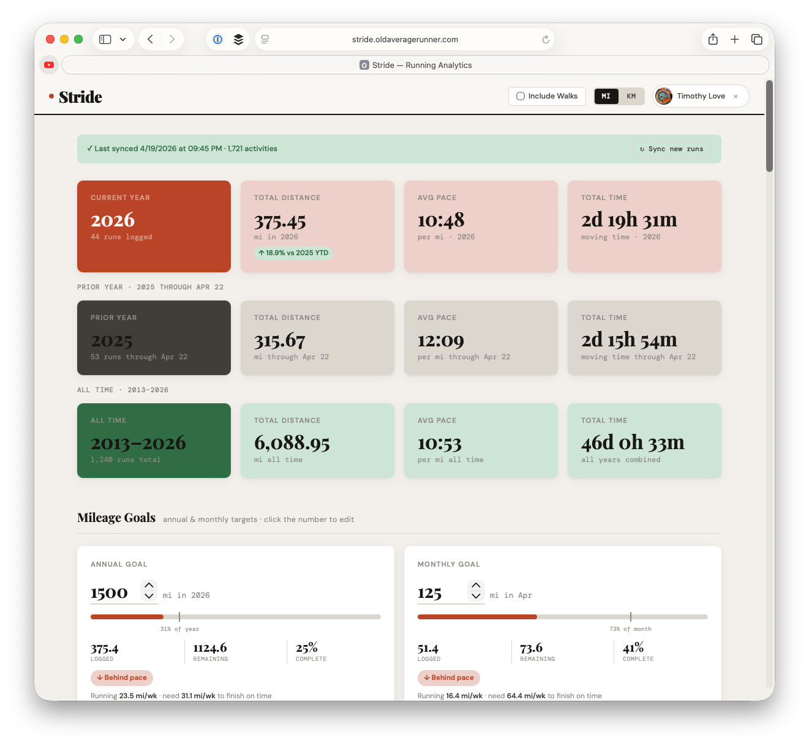Reload the page with refresh icon
Image resolution: width=809 pixels, height=746 pixels.
pos(546,39)
